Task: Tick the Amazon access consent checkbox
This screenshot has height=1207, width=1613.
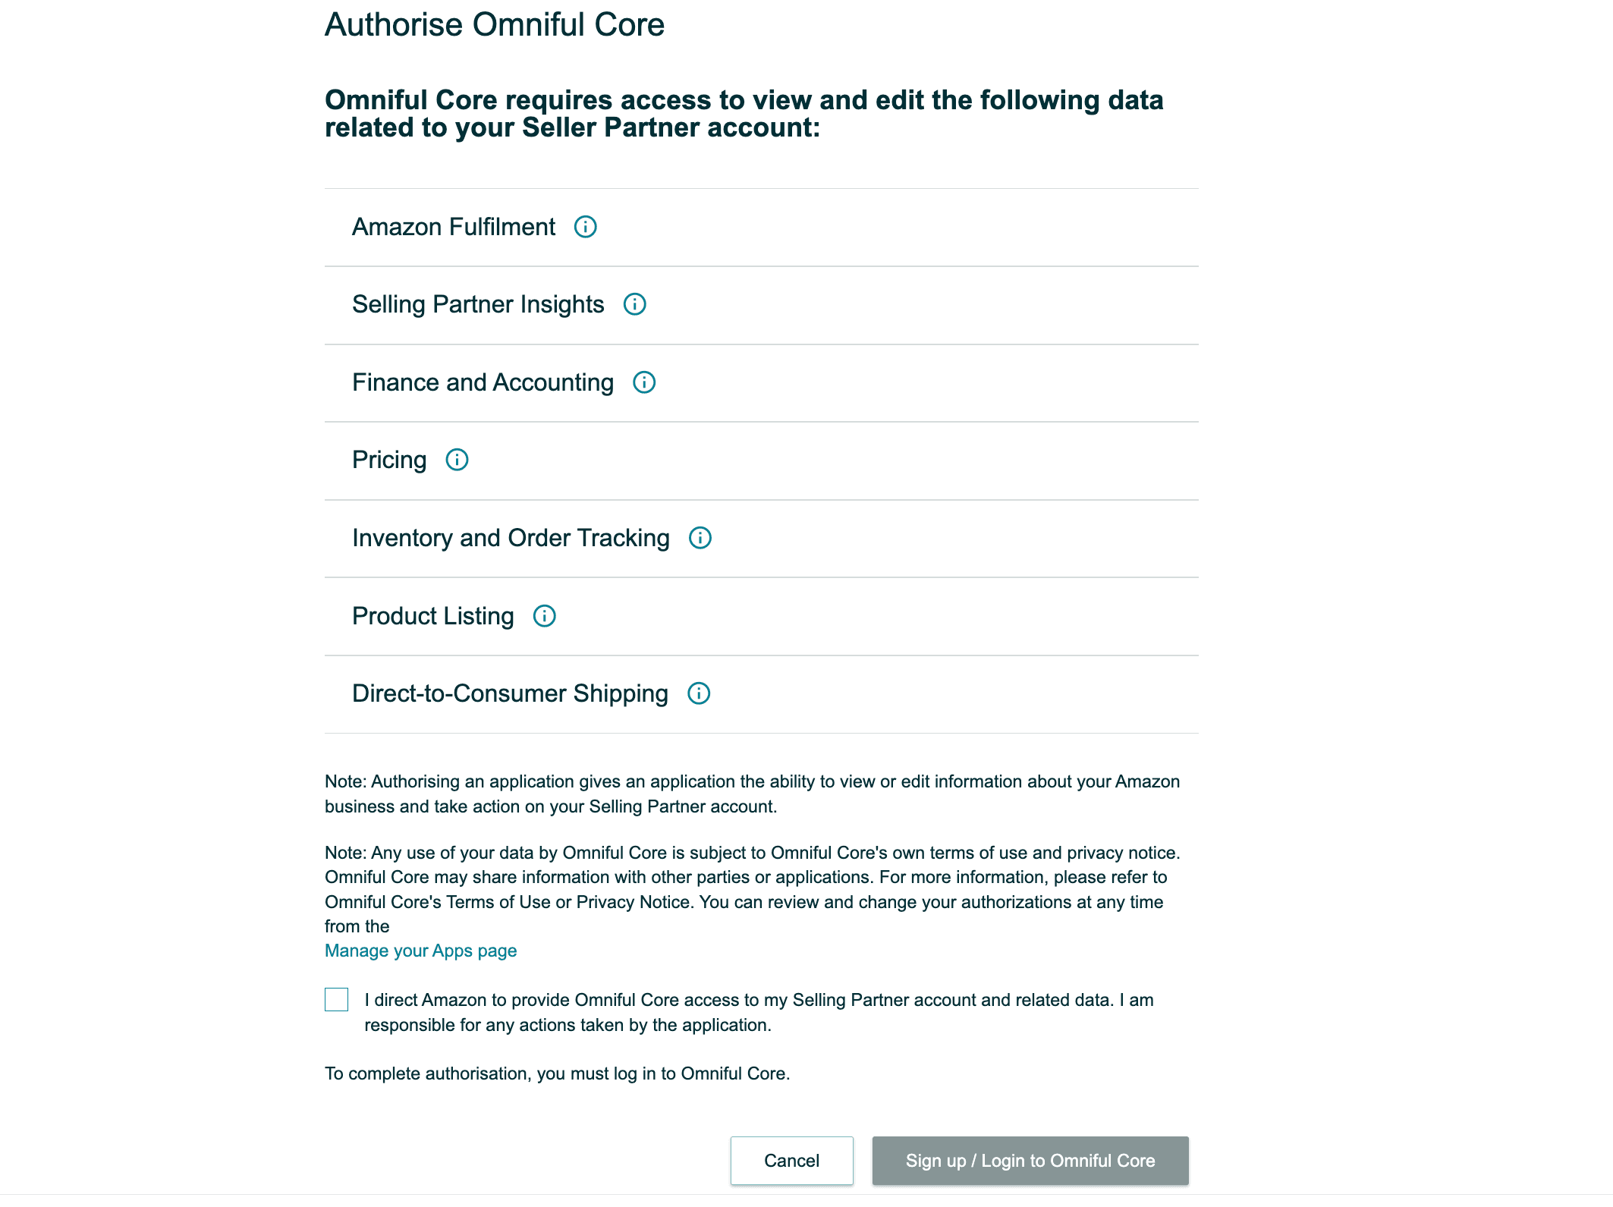Action: point(337,1000)
